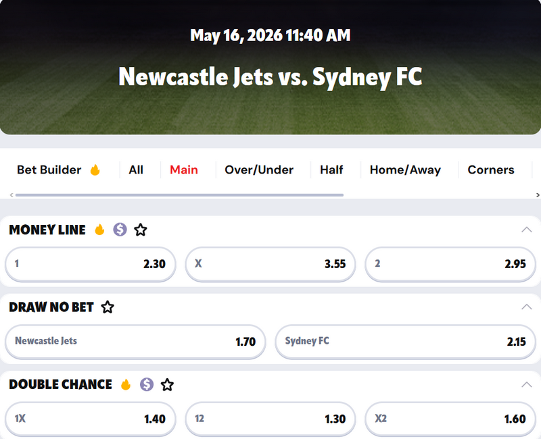The height and width of the screenshot is (439, 541).
Task: Choose X2 double chance at 1.60
Action: [450, 419]
